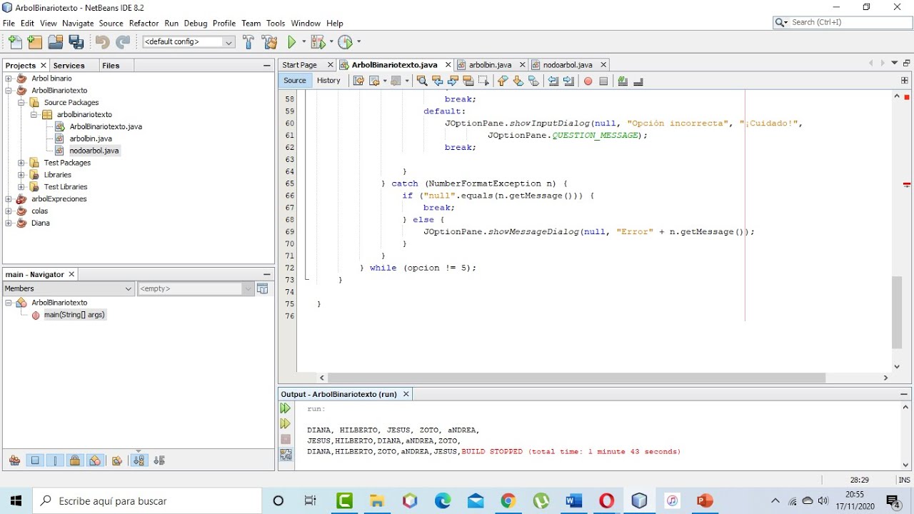Click the Find Selection magnifier icon in the editor toolbar

[x=422, y=81]
